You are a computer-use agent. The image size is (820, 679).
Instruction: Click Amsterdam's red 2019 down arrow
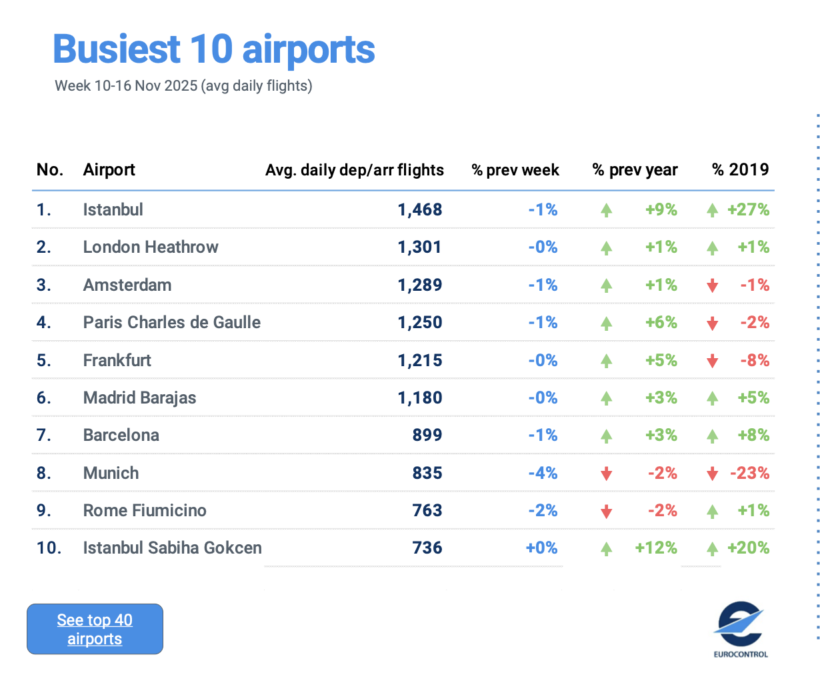click(712, 286)
